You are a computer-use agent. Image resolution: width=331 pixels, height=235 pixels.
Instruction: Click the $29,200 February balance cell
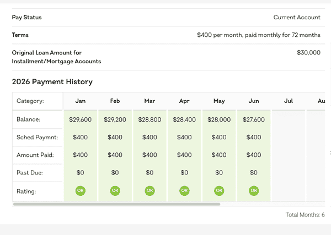(115, 119)
